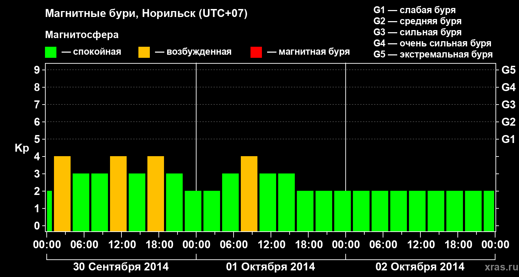Click the chart title 'Магнитные бури, Норильск'
Screen dimensions: 519x277
pos(120,14)
